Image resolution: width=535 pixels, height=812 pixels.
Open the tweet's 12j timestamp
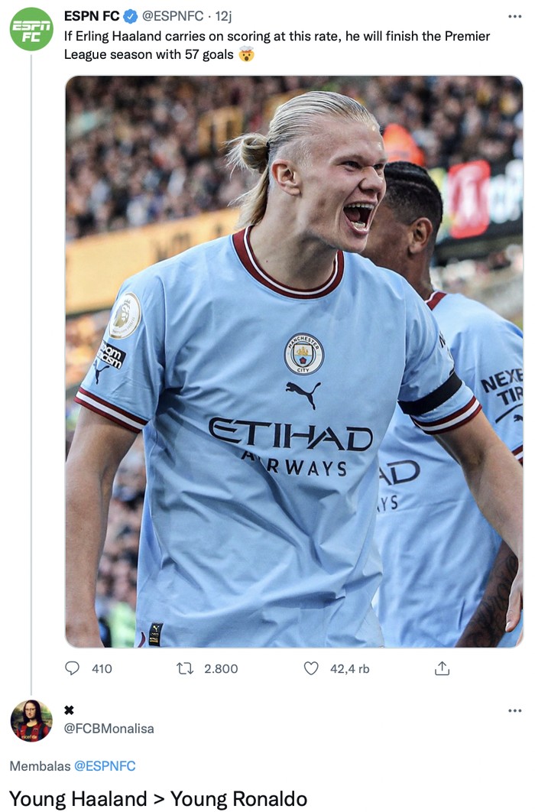pyautogui.click(x=224, y=16)
